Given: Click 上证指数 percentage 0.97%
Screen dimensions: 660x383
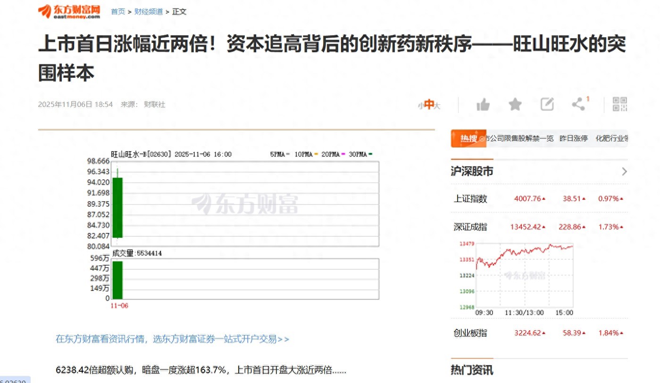Looking at the screenshot, I should pos(609,199).
